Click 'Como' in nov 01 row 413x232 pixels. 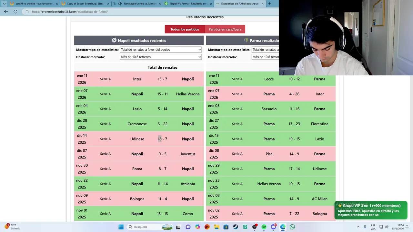(188, 214)
